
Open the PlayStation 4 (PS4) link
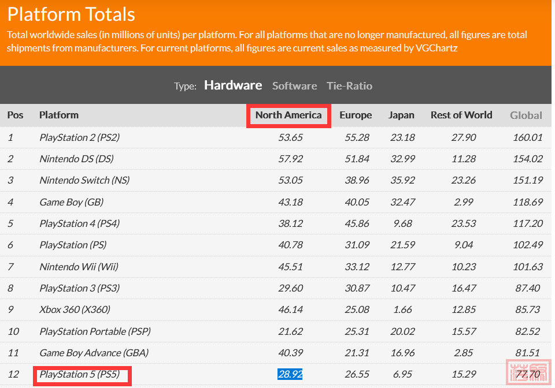point(79,223)
